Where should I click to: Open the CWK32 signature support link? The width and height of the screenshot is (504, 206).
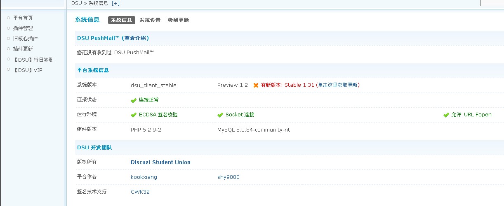click(140, 192)
